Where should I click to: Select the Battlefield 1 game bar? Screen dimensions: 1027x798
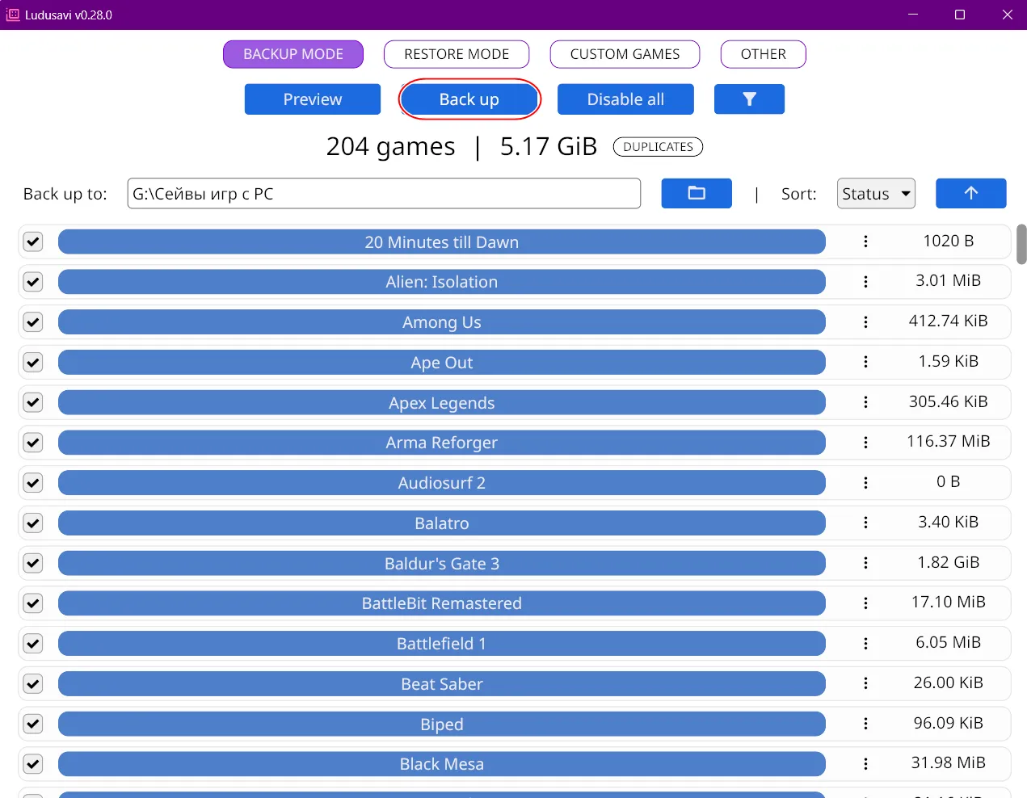click(x=442, y=644)
